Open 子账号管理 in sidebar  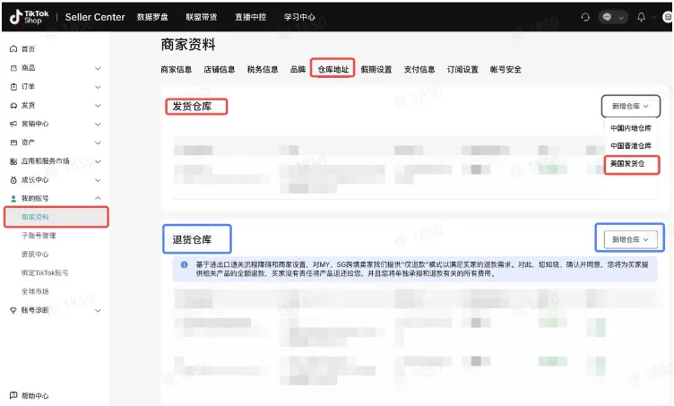coord(39,236)
